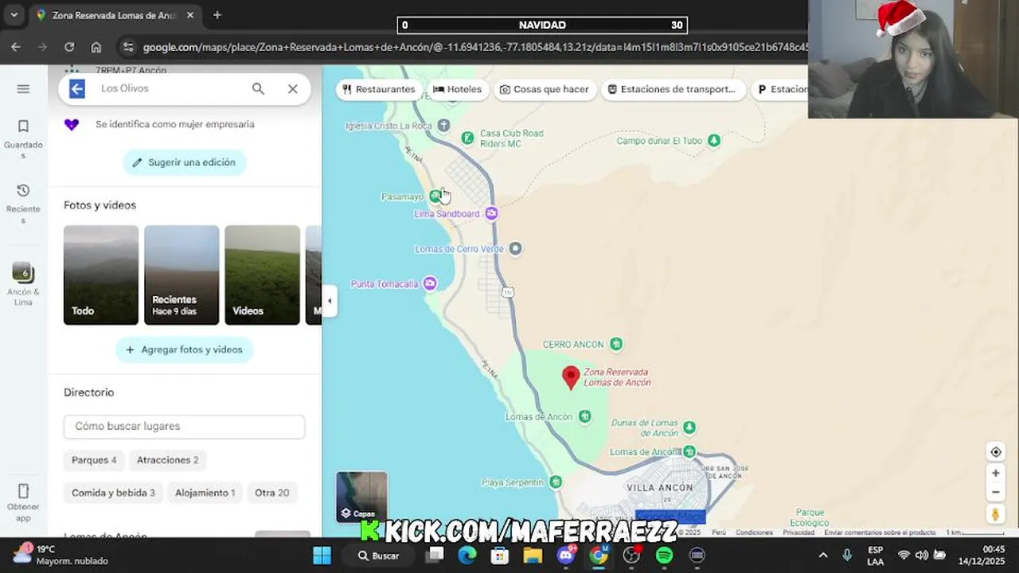The height and width of the screenshot is (573, 1019).
Task: Filter map by Cosas que hacer
Action: 545,89
